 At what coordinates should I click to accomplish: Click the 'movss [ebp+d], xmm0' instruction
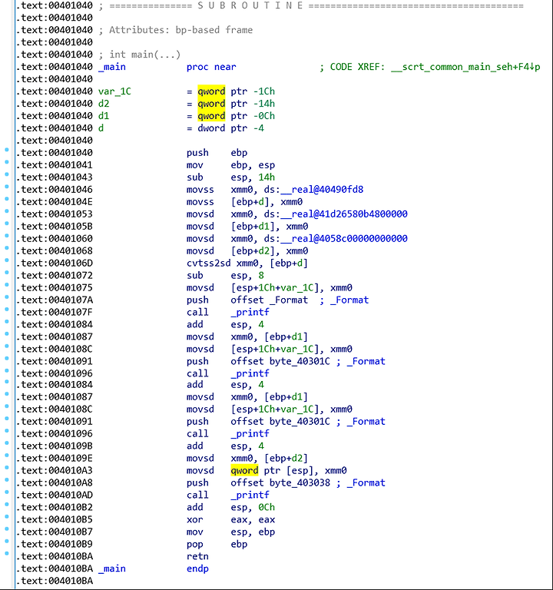point(244,202)
